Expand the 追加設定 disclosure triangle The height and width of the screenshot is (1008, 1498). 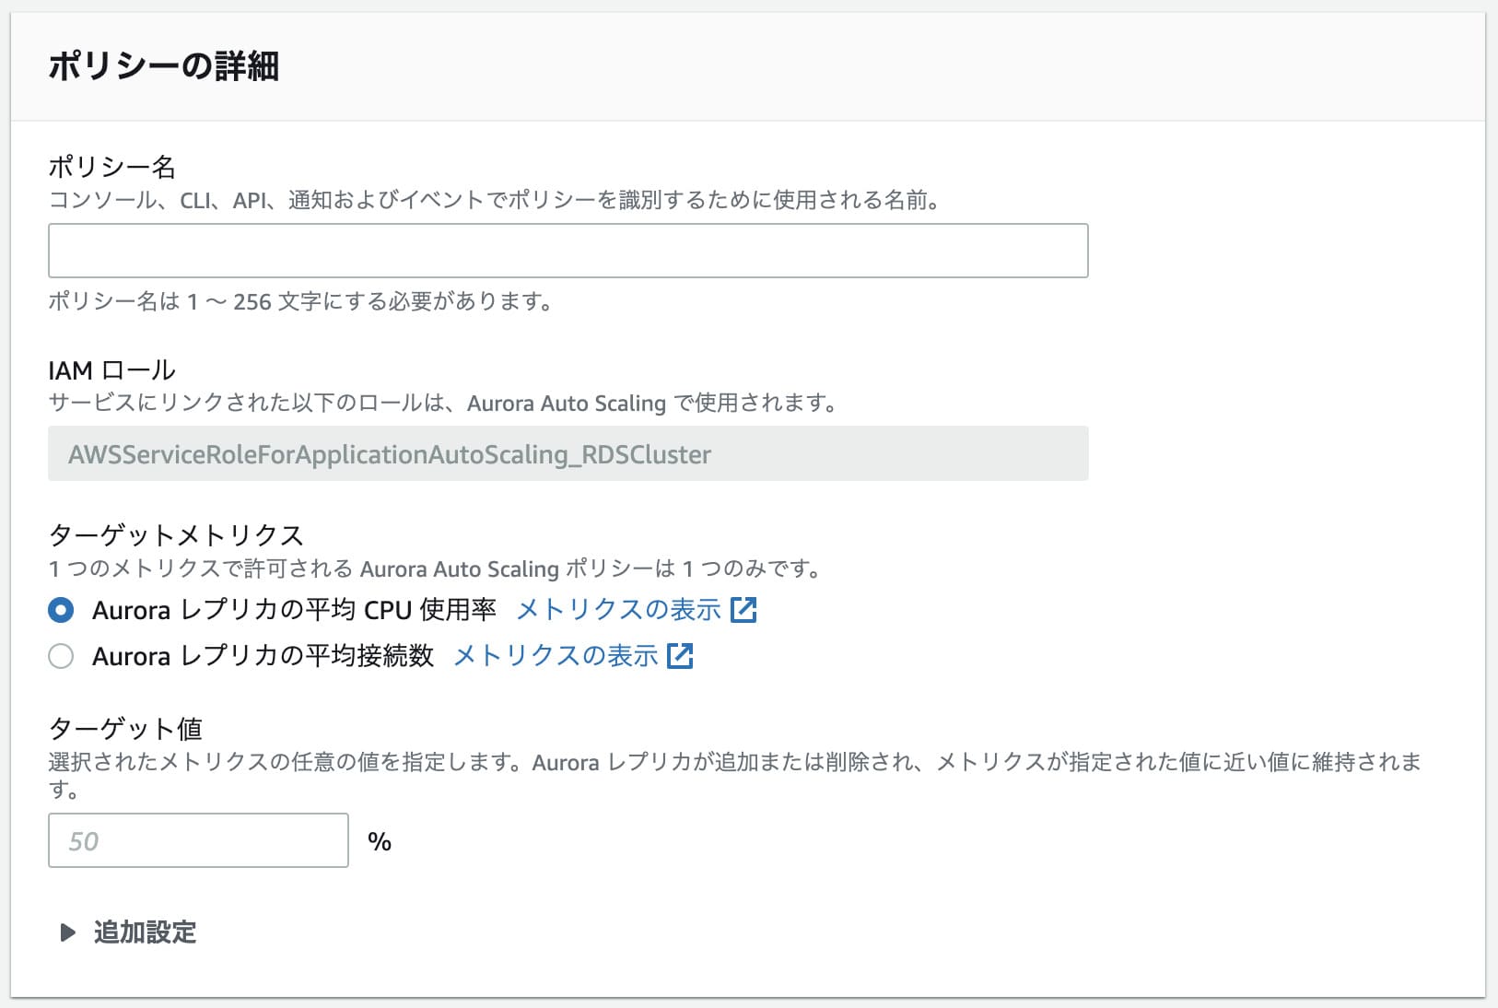pyautogui.click(x=67, y=932)
